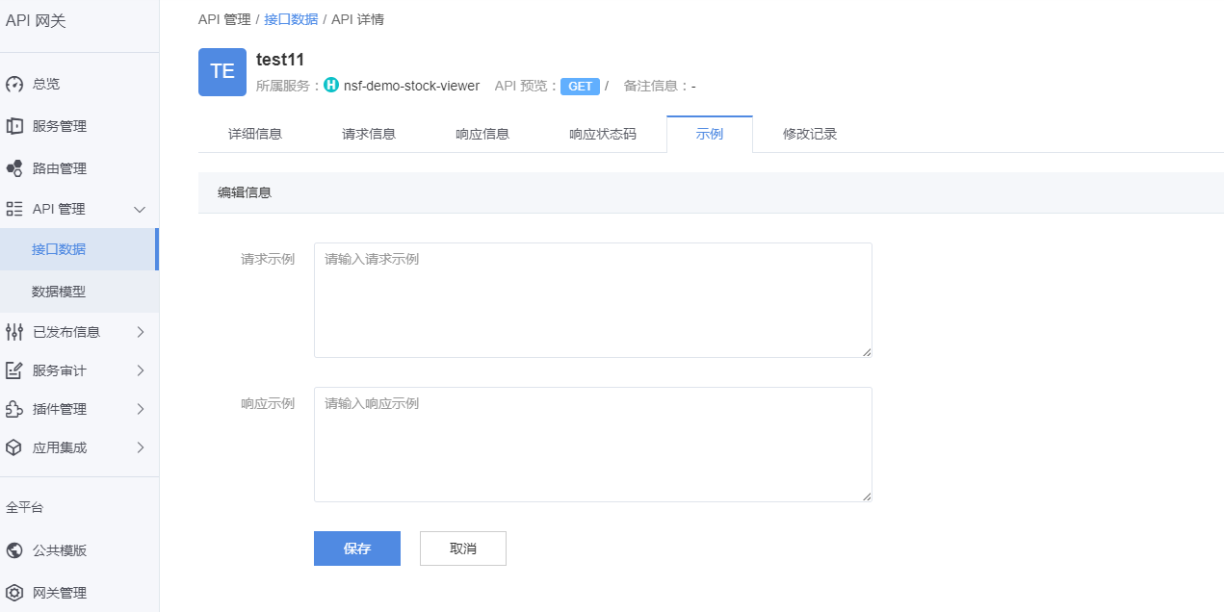The height and width of the screenshot is (612, 1224).
Task: Switch to the 请求信息 tab
Action: point(369,135)
